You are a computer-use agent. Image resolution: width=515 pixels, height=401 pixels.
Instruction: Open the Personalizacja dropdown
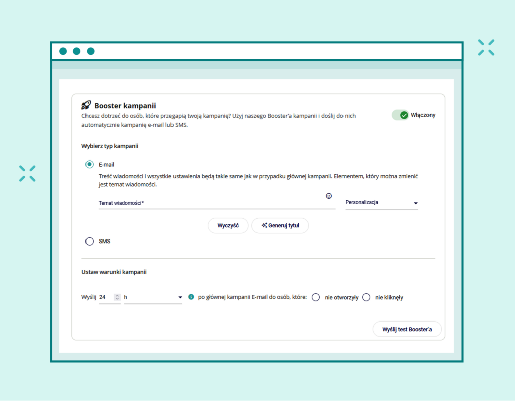click(x=381, y=203)
